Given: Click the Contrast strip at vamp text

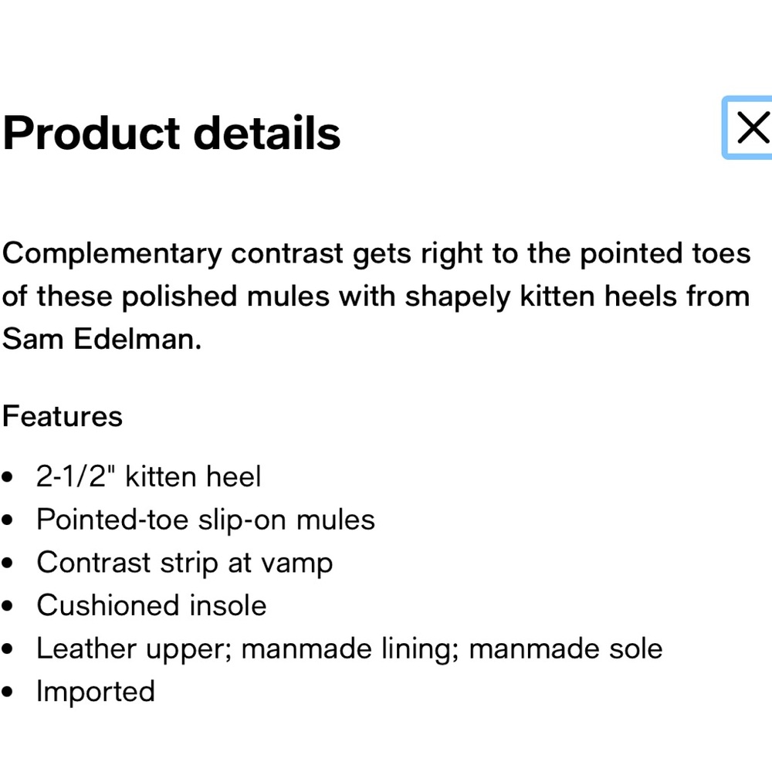Looking at the screenshot, I should point(185,562).
